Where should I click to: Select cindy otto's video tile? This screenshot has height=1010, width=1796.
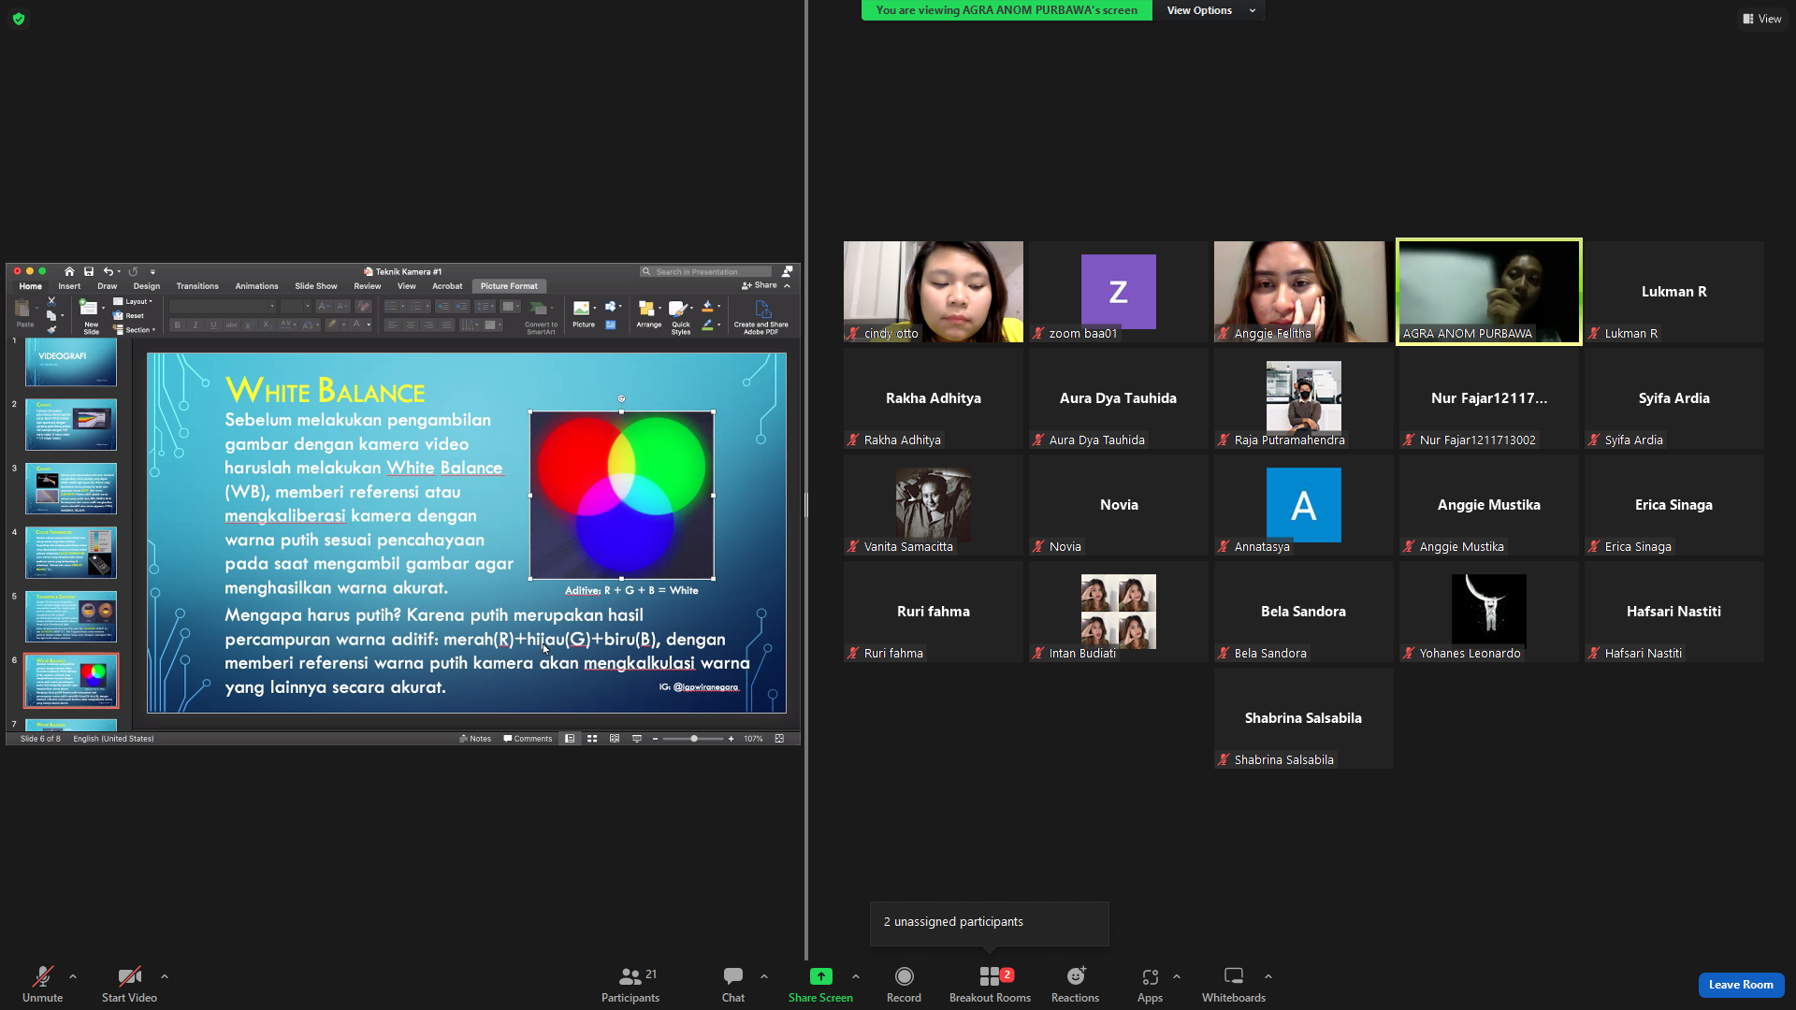click(x=934, y=292)
